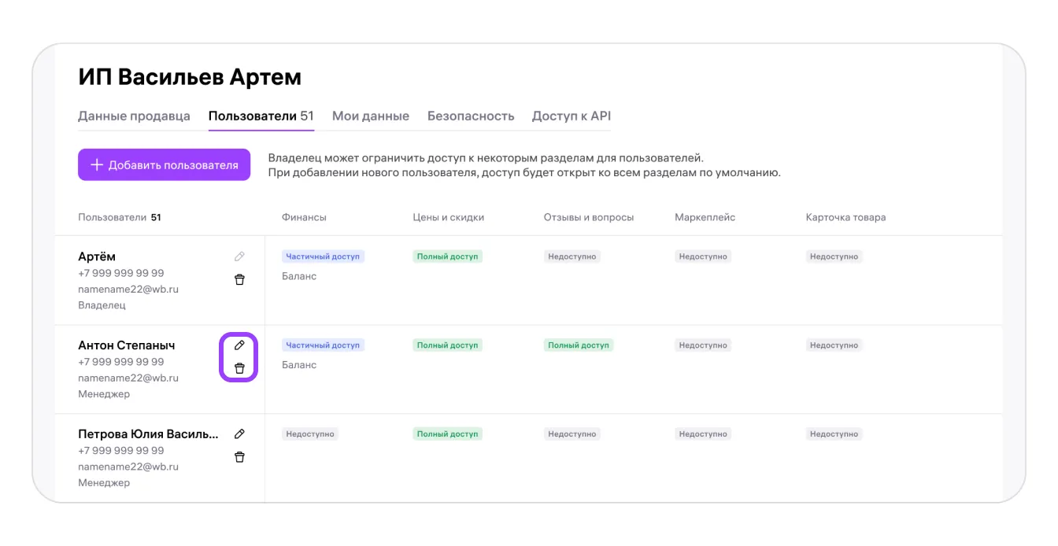Click Петрова's Недоступно finance badge
Image resolution: width=1058 pixels, height=546 pixels.
[x=310, y=434]
